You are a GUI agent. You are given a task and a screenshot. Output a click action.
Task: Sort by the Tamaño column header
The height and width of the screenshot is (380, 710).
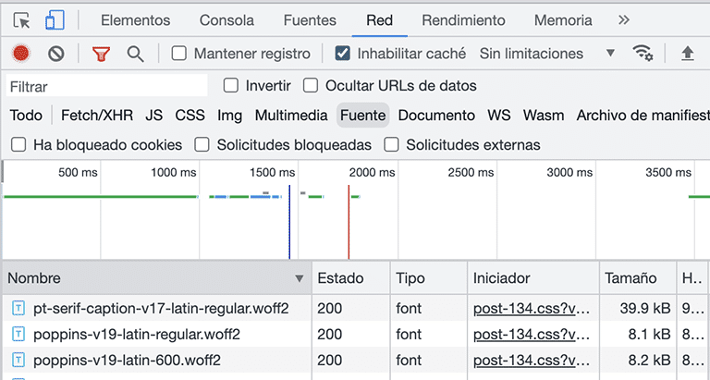coord(638,278)
